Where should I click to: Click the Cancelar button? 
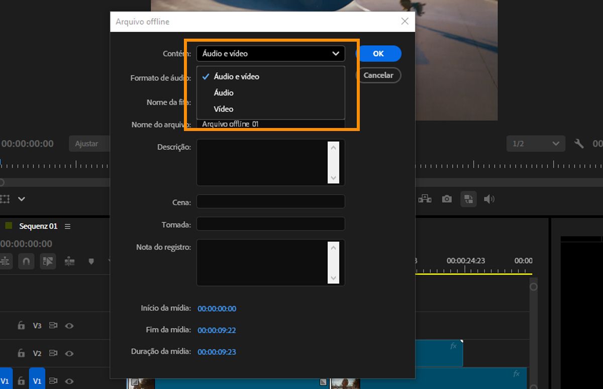tap(378, 75)
